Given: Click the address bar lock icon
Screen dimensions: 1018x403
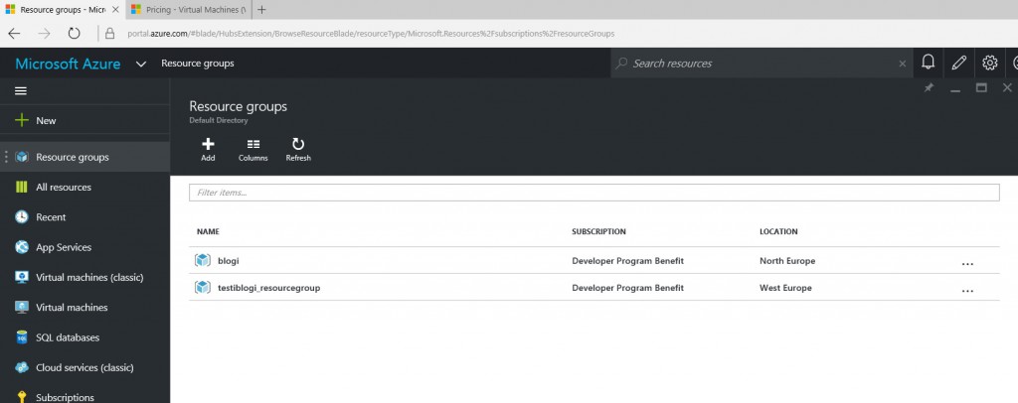Looking at the screenshot, I should 109,33.
